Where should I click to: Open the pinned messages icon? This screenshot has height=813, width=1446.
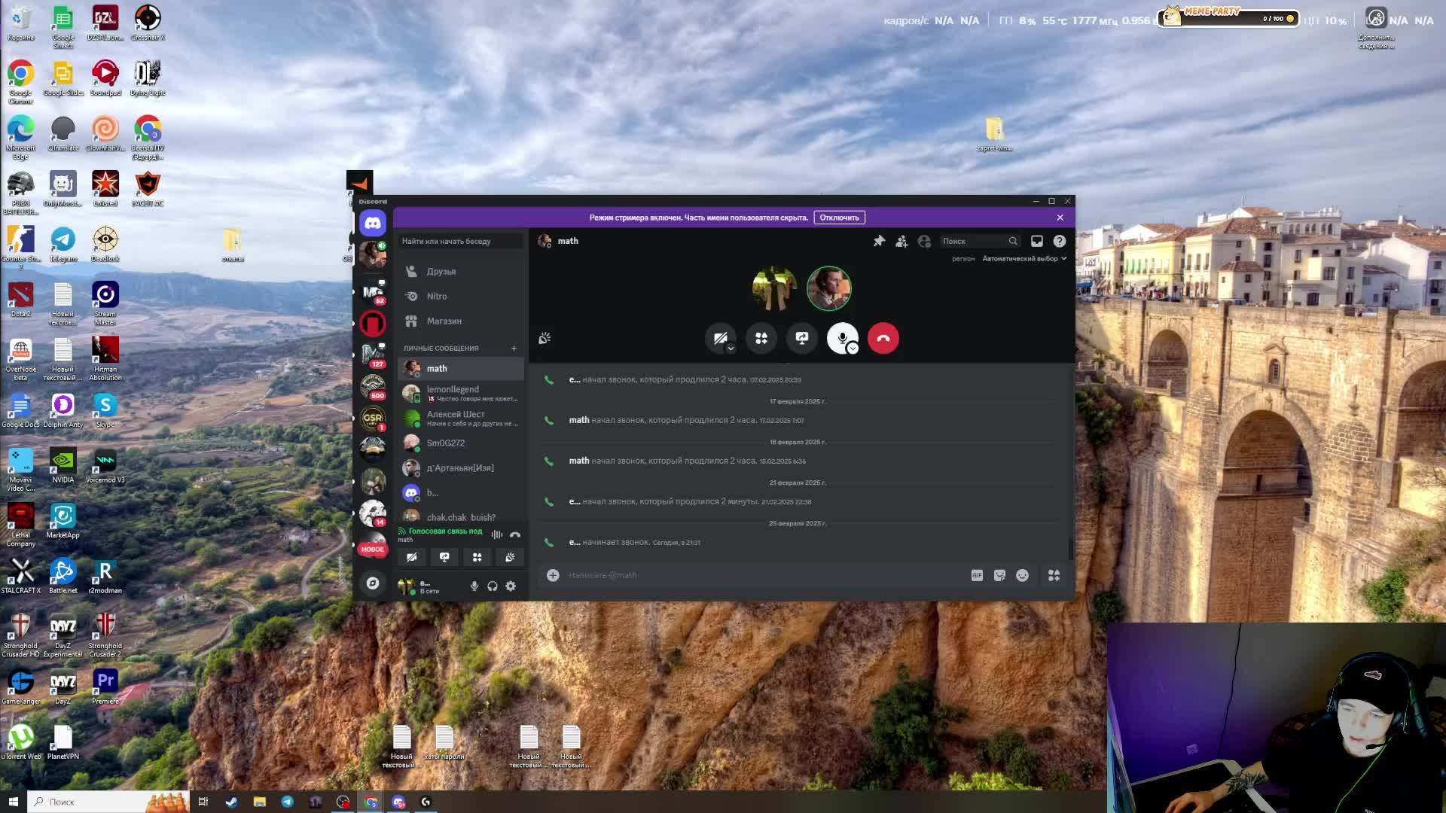[x=879, y=241]
